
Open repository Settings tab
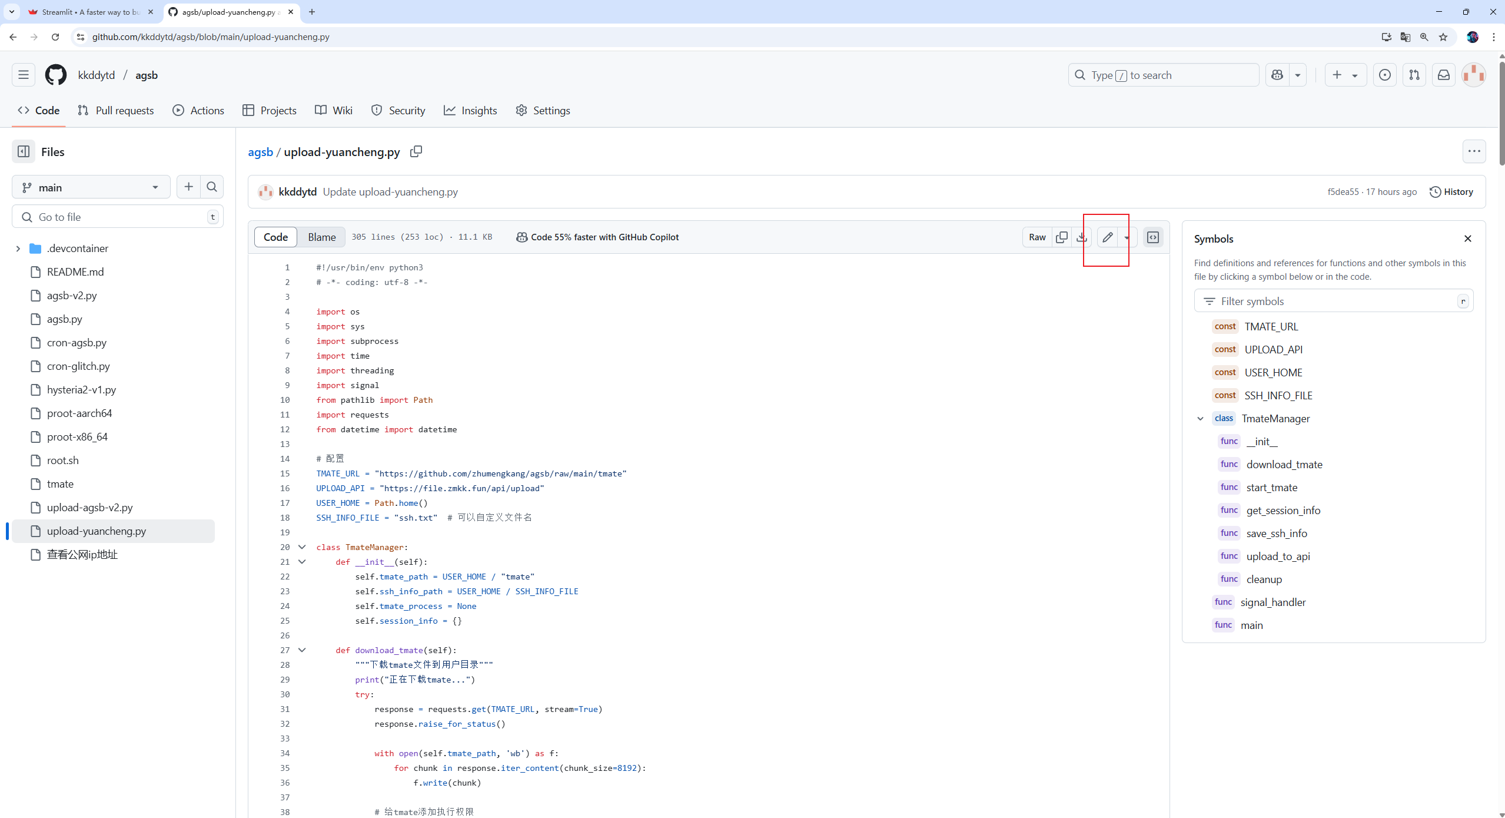(x=543, y=111)
